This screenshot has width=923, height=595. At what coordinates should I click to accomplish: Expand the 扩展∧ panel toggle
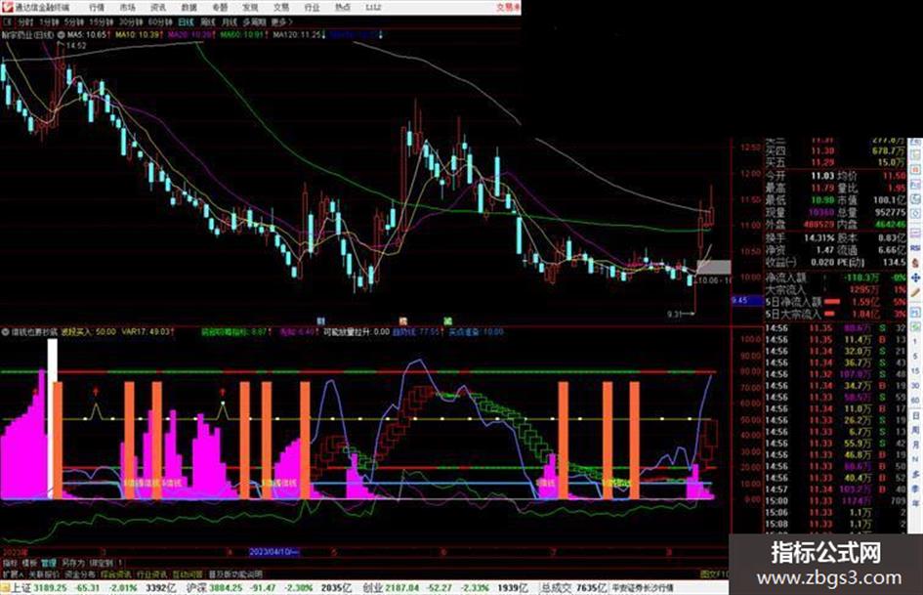pyautogui.click(x=13, y=574)
